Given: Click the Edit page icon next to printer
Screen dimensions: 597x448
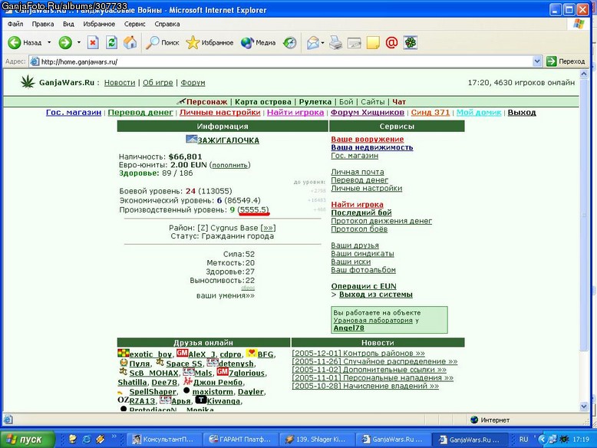Looking at the screenshot, I should 354,43.
